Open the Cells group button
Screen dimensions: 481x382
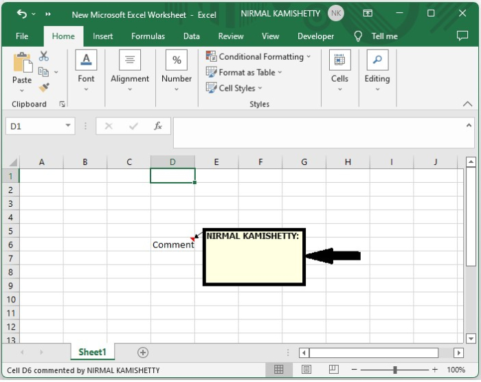pyautogui.click(x=339, y=71)
